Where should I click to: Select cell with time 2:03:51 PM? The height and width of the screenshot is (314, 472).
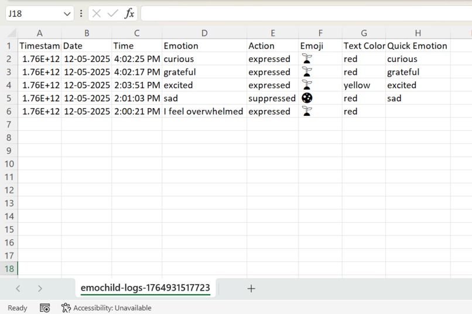pyautogui.click(x=136, y=85)
